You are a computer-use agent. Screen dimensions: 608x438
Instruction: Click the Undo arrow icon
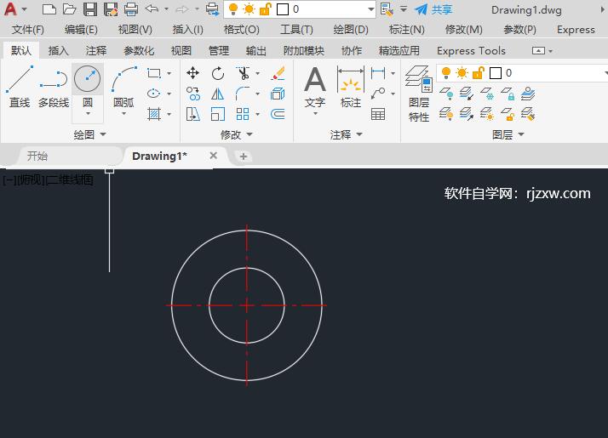[x=152, y=9]
